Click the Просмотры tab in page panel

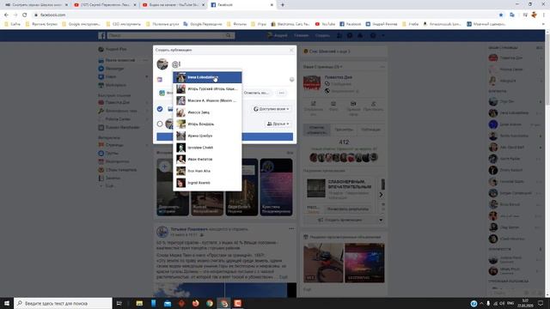point(344,130)
